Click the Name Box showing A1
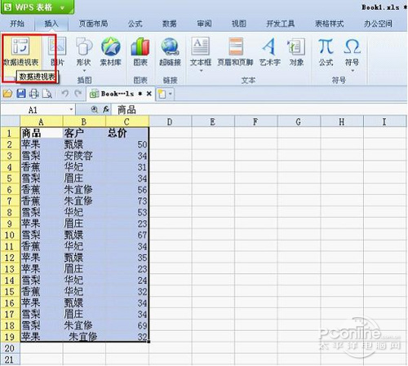Viewport: 408px width, 366px height. [38, 110]
